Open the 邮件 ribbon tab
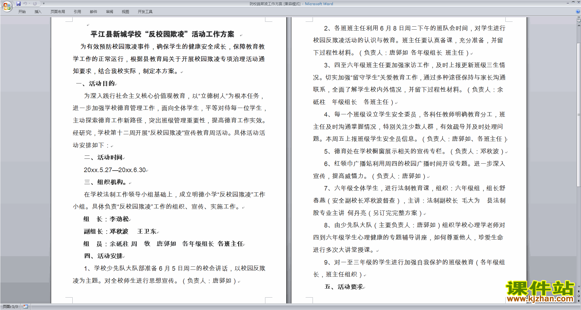The width and height of the screenshot is (581, 310). (x=94, y=12)
